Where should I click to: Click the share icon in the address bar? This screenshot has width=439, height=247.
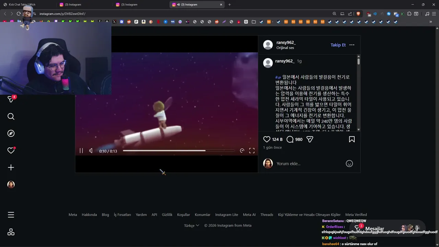click(x=350, y=14)
